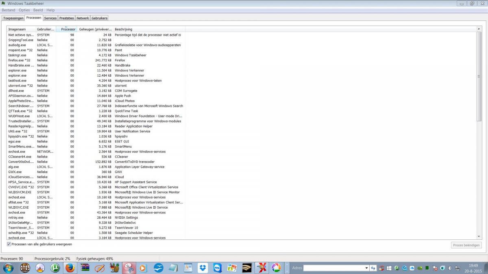Click the uTorrent tray icon
Screen dimensions: 488x274
pos(396,268)
